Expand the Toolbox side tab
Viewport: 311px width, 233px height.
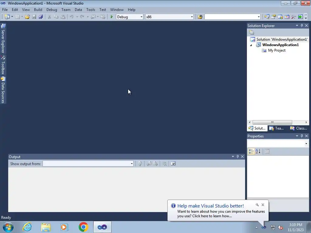(3, 65)
